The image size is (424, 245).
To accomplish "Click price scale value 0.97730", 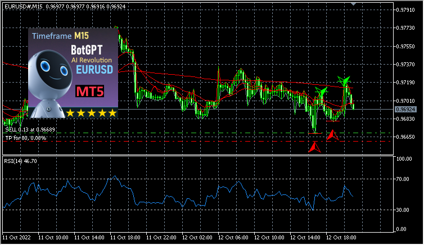I will pyautogui.click(x=405, y=28).
